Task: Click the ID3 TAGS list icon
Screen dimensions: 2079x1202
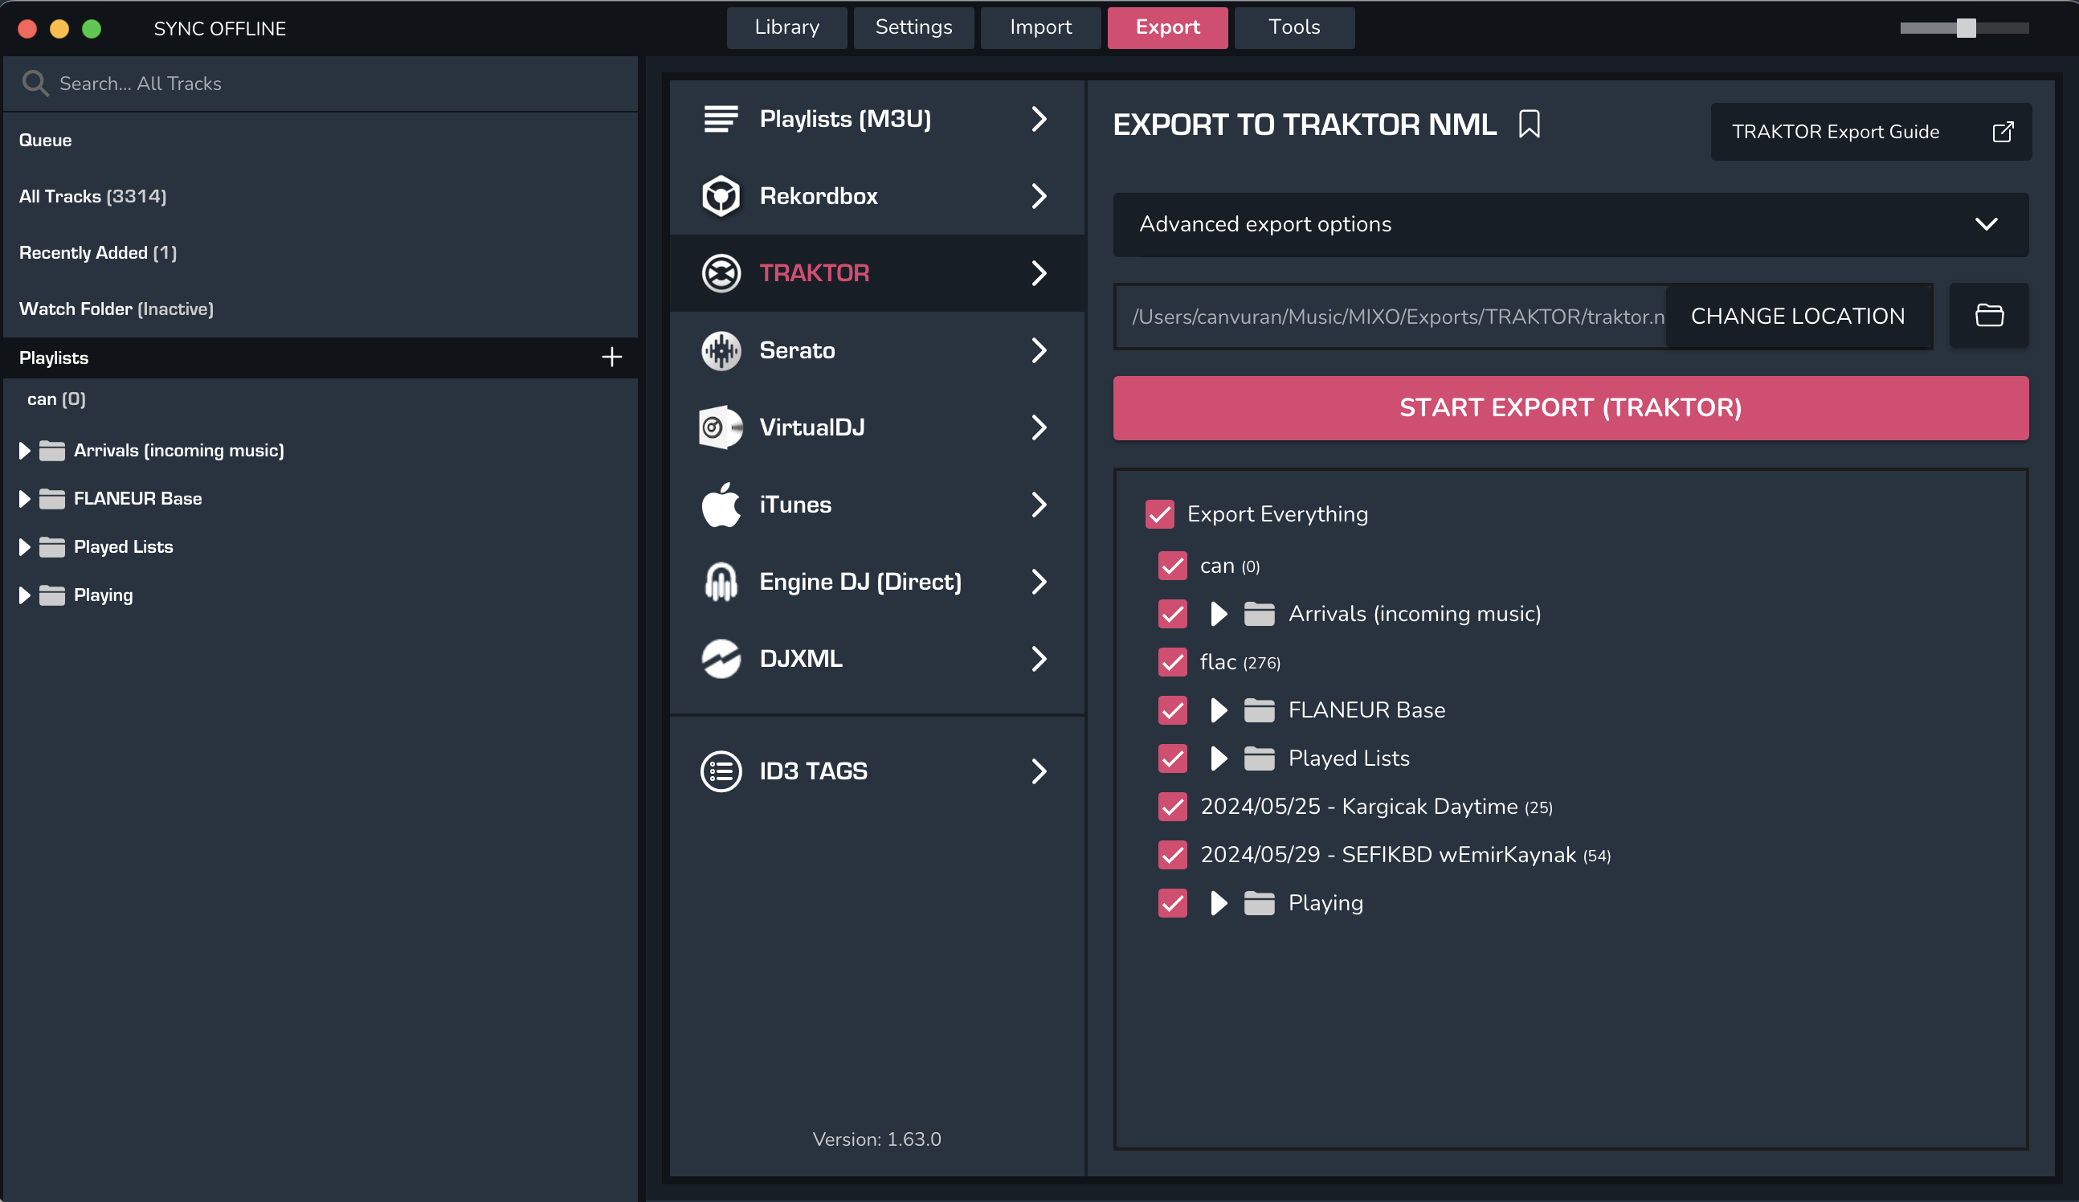Action: (721, 771)
